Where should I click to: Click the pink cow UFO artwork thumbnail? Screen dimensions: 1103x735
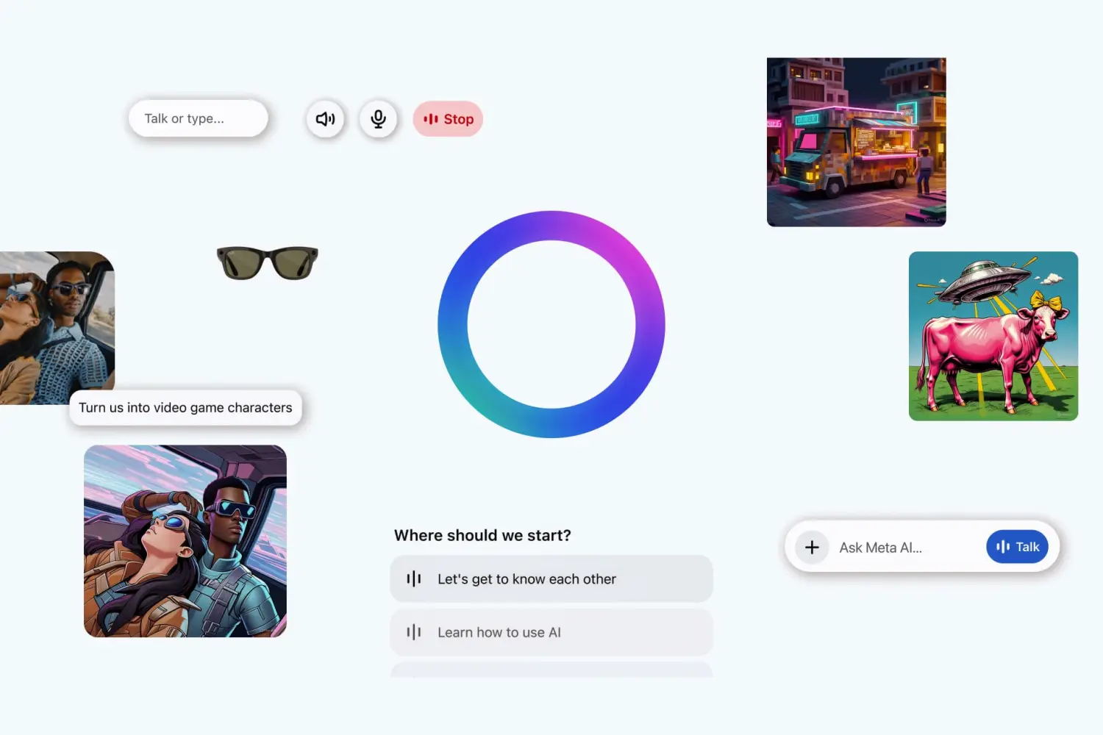tap(992, 337)
